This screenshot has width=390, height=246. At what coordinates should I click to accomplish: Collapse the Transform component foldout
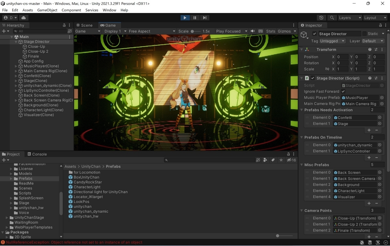point(302,49)
